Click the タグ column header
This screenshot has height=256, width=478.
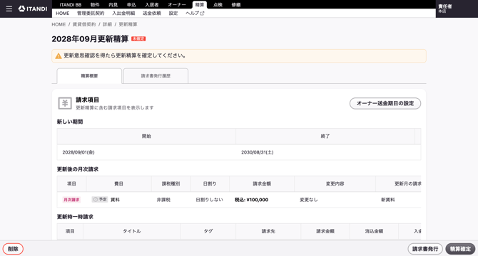[x=208, y=231]
